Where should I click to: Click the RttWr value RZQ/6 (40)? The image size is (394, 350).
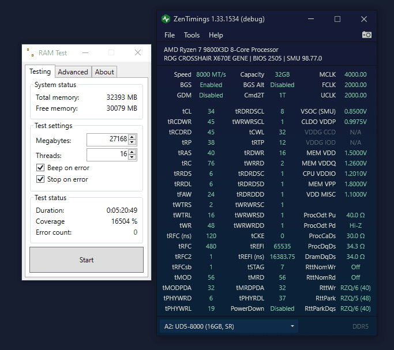tap(355, 288)
